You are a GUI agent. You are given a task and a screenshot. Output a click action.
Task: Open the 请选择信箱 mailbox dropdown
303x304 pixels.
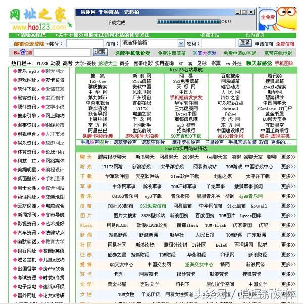tap(153, 43)
